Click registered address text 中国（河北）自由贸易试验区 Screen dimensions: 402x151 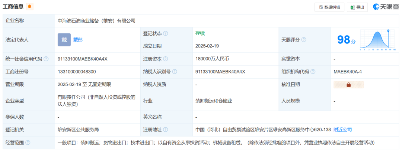point(263,130)
